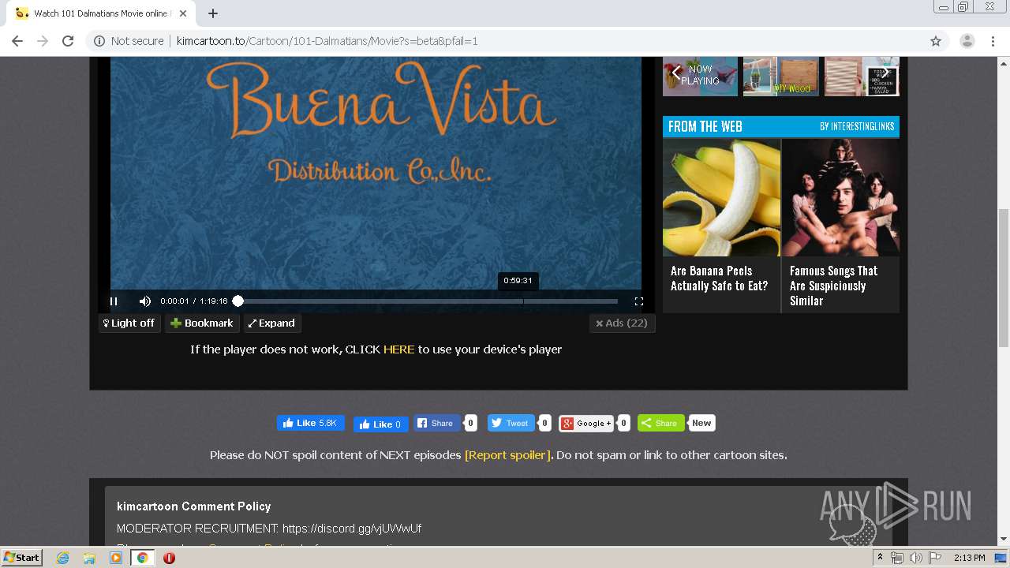
Task: Pause the video playback
Action: (114, 301)
